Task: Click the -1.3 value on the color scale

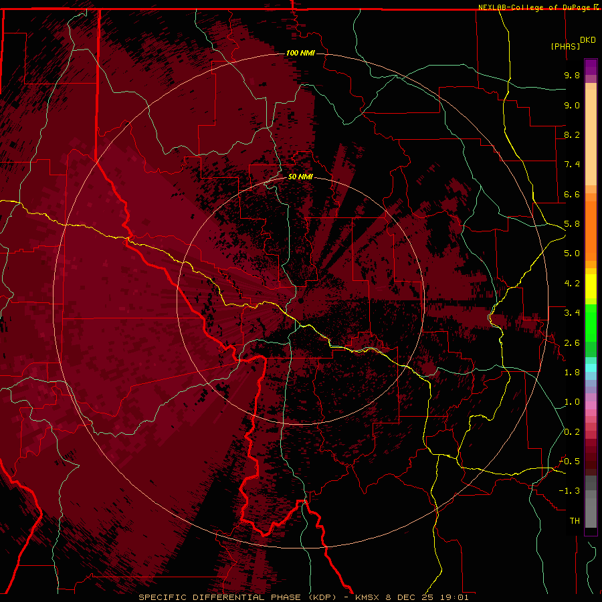Action: pyautogui.click(x=569, y=491)
